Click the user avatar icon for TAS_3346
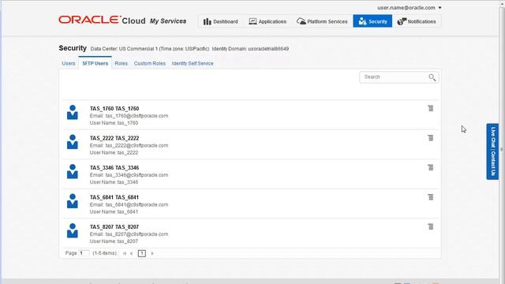Image resolution: width=505 pixels, height=284 pixels. (73, 171)
